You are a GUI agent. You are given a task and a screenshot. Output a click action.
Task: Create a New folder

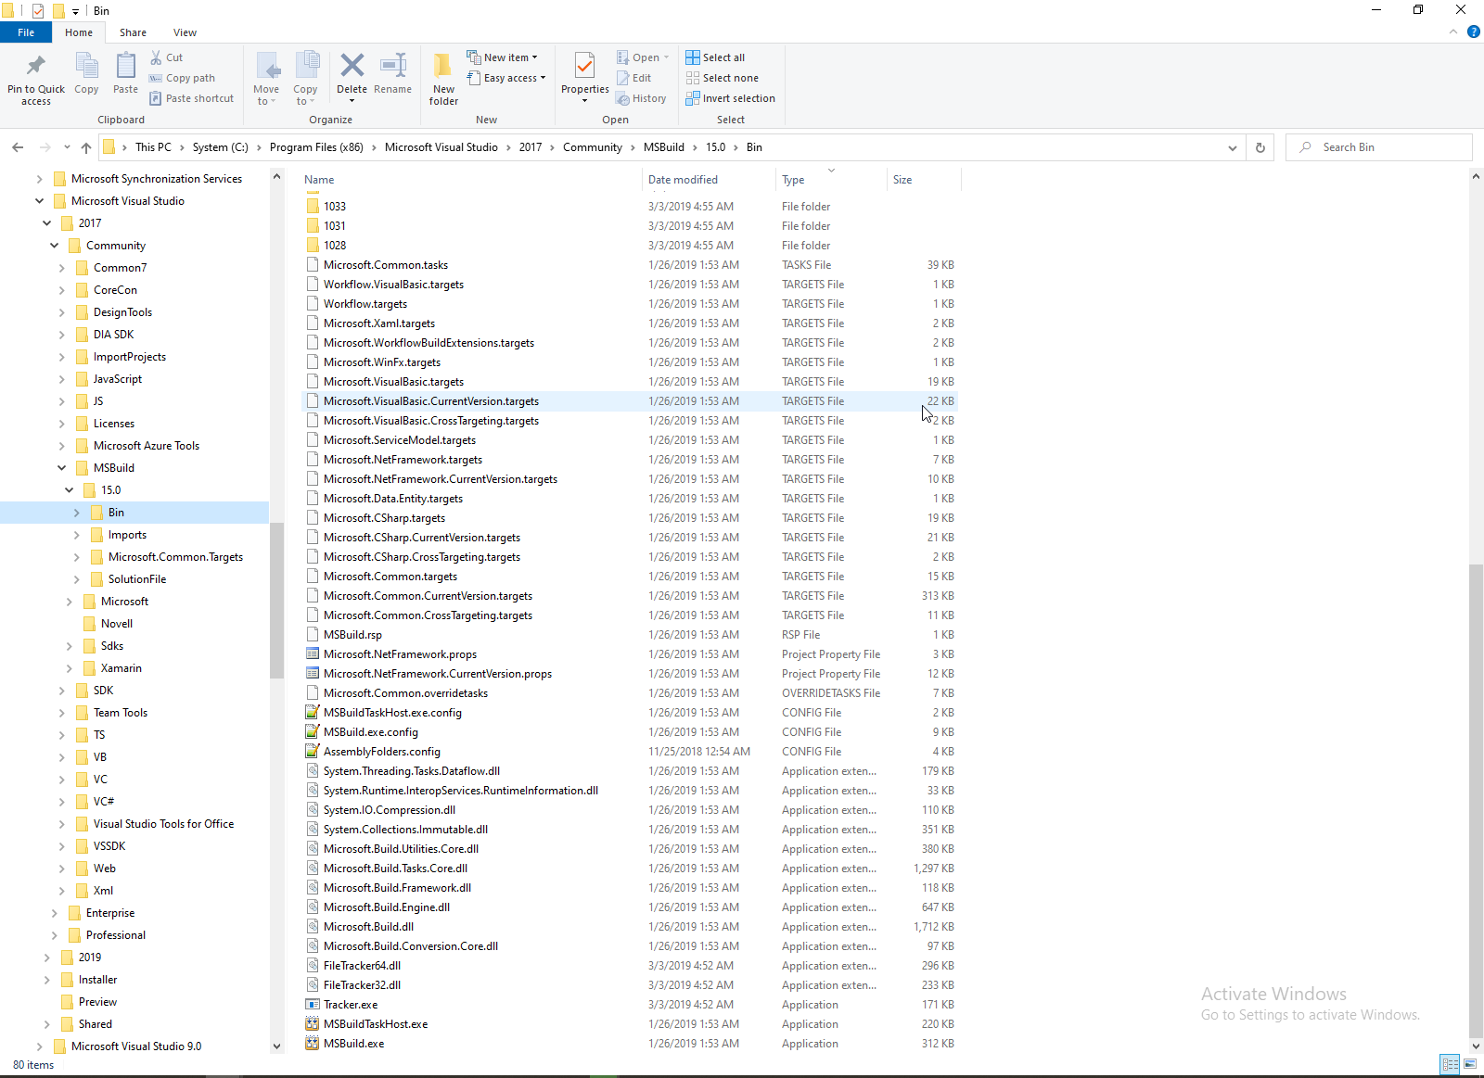pos(443,79)
